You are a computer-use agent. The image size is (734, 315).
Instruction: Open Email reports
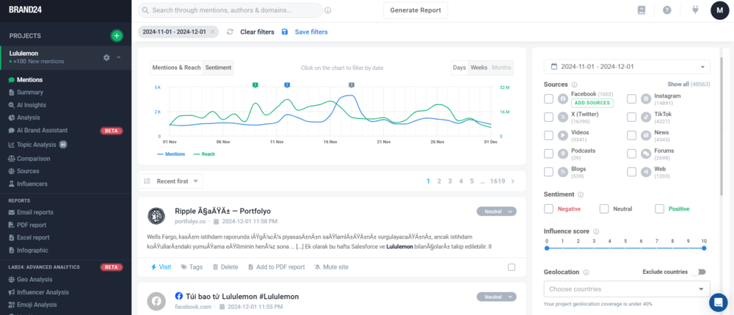click(35, 212)
